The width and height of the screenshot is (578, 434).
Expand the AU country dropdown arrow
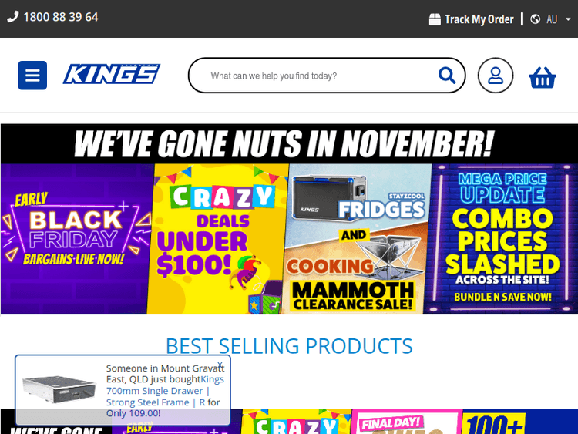[568, 19]
